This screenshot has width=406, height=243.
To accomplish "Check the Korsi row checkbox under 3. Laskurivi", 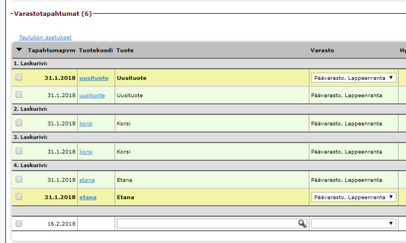I will tap(19, 151).
